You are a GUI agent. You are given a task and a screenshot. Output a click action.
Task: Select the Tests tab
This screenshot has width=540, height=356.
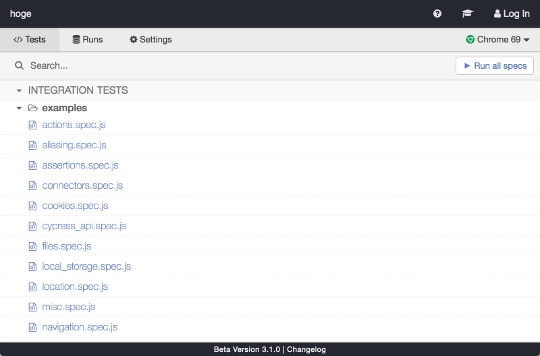[x=30, y=40]
